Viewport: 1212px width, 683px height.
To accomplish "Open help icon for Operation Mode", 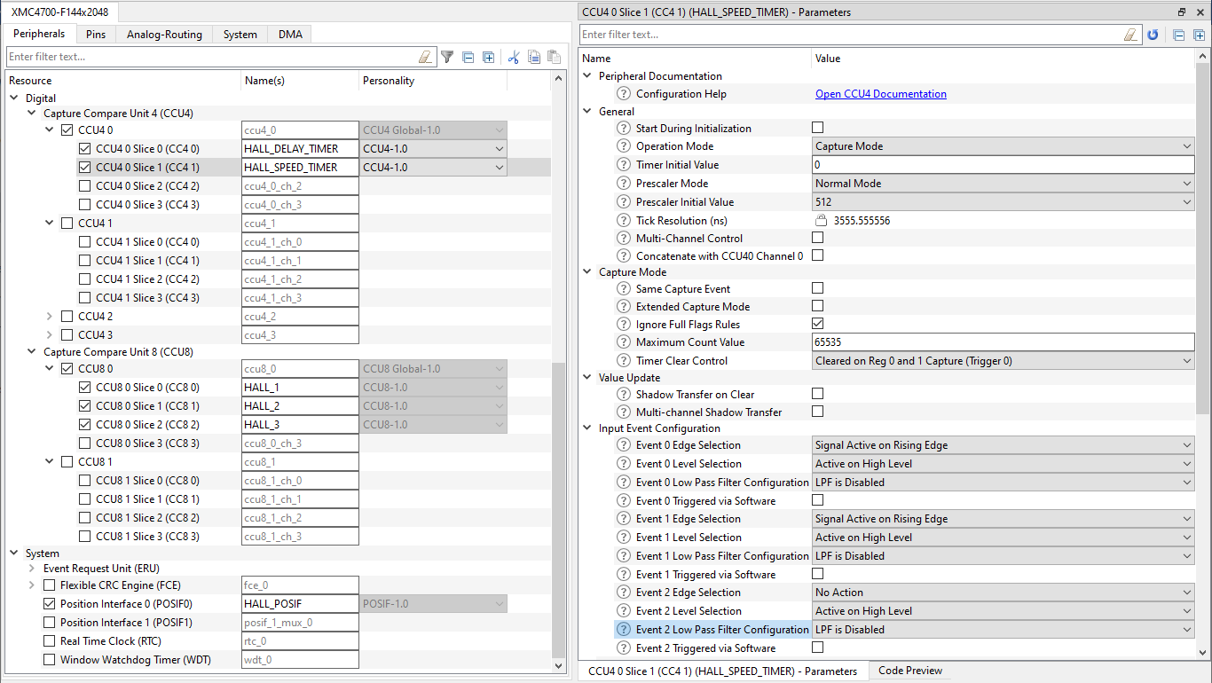I will click(624, 146).
